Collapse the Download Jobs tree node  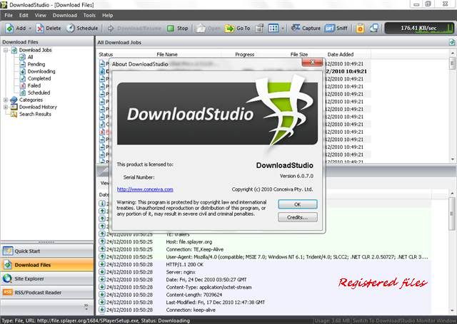tap(6, 50)
